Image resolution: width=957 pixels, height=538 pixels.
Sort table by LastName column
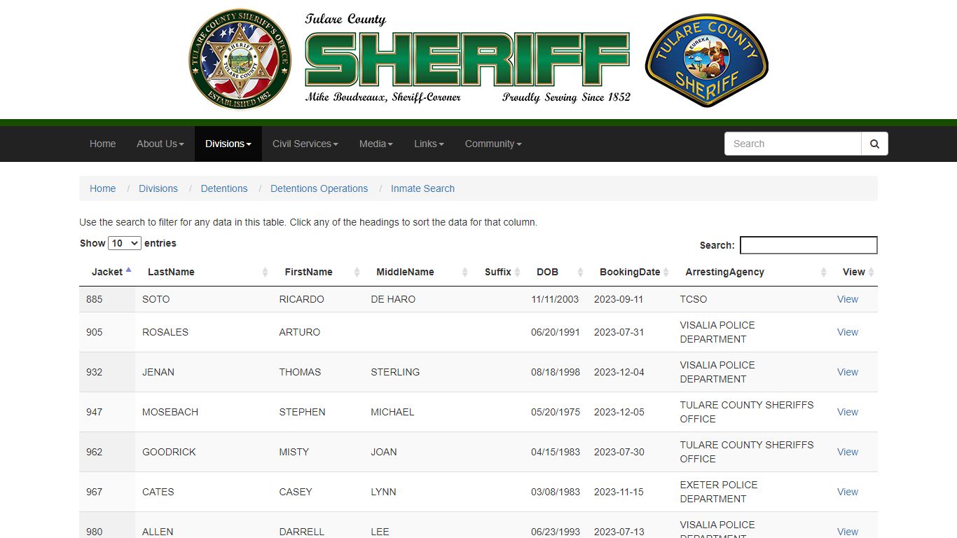click(x=205, y=272)
